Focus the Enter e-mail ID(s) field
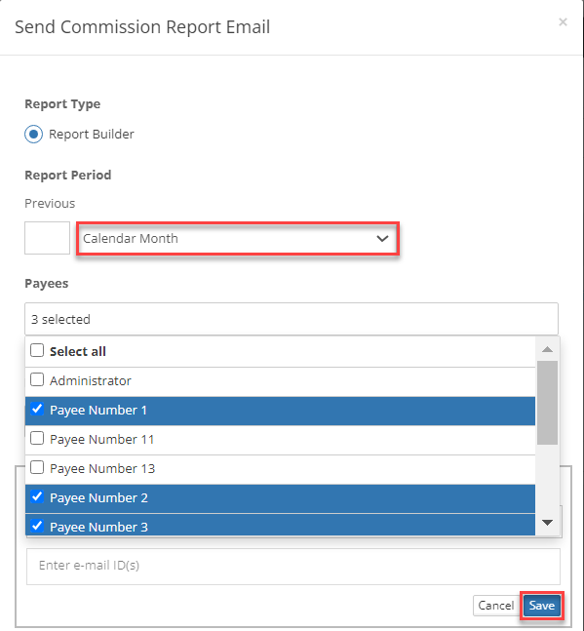This screenshot has height=631, width=584. 293,567
